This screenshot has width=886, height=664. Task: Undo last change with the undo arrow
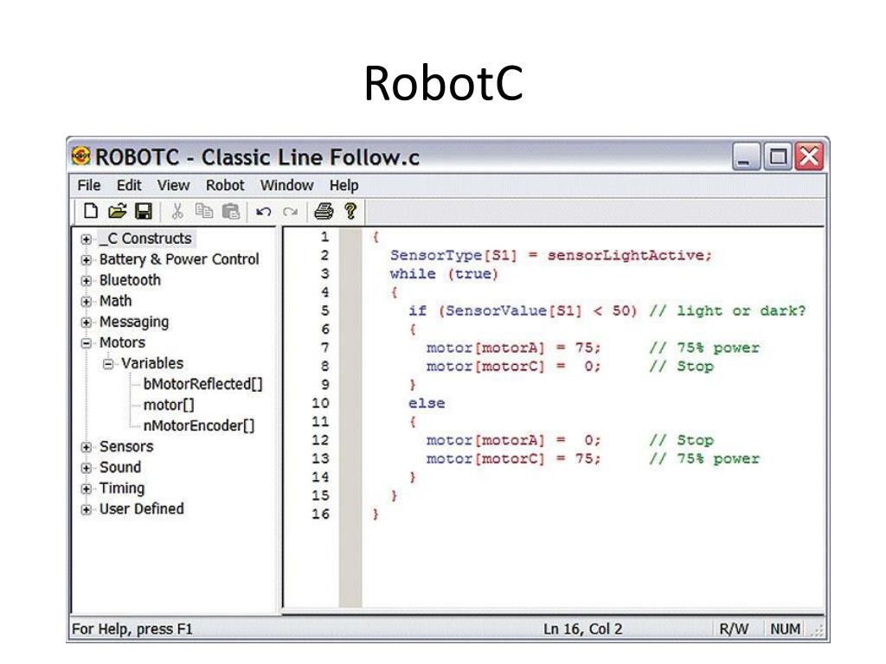click(x=263, y=212)
